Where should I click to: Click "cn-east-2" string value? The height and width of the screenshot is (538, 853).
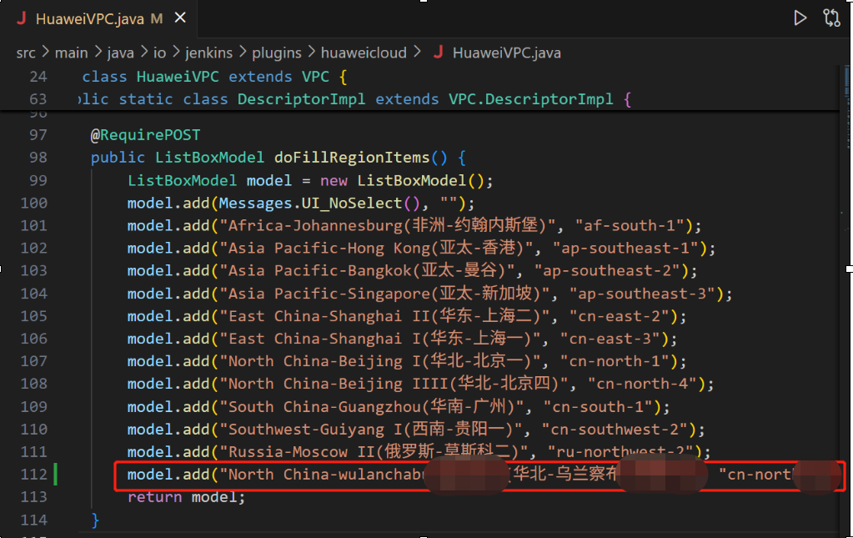coord(619,317)
